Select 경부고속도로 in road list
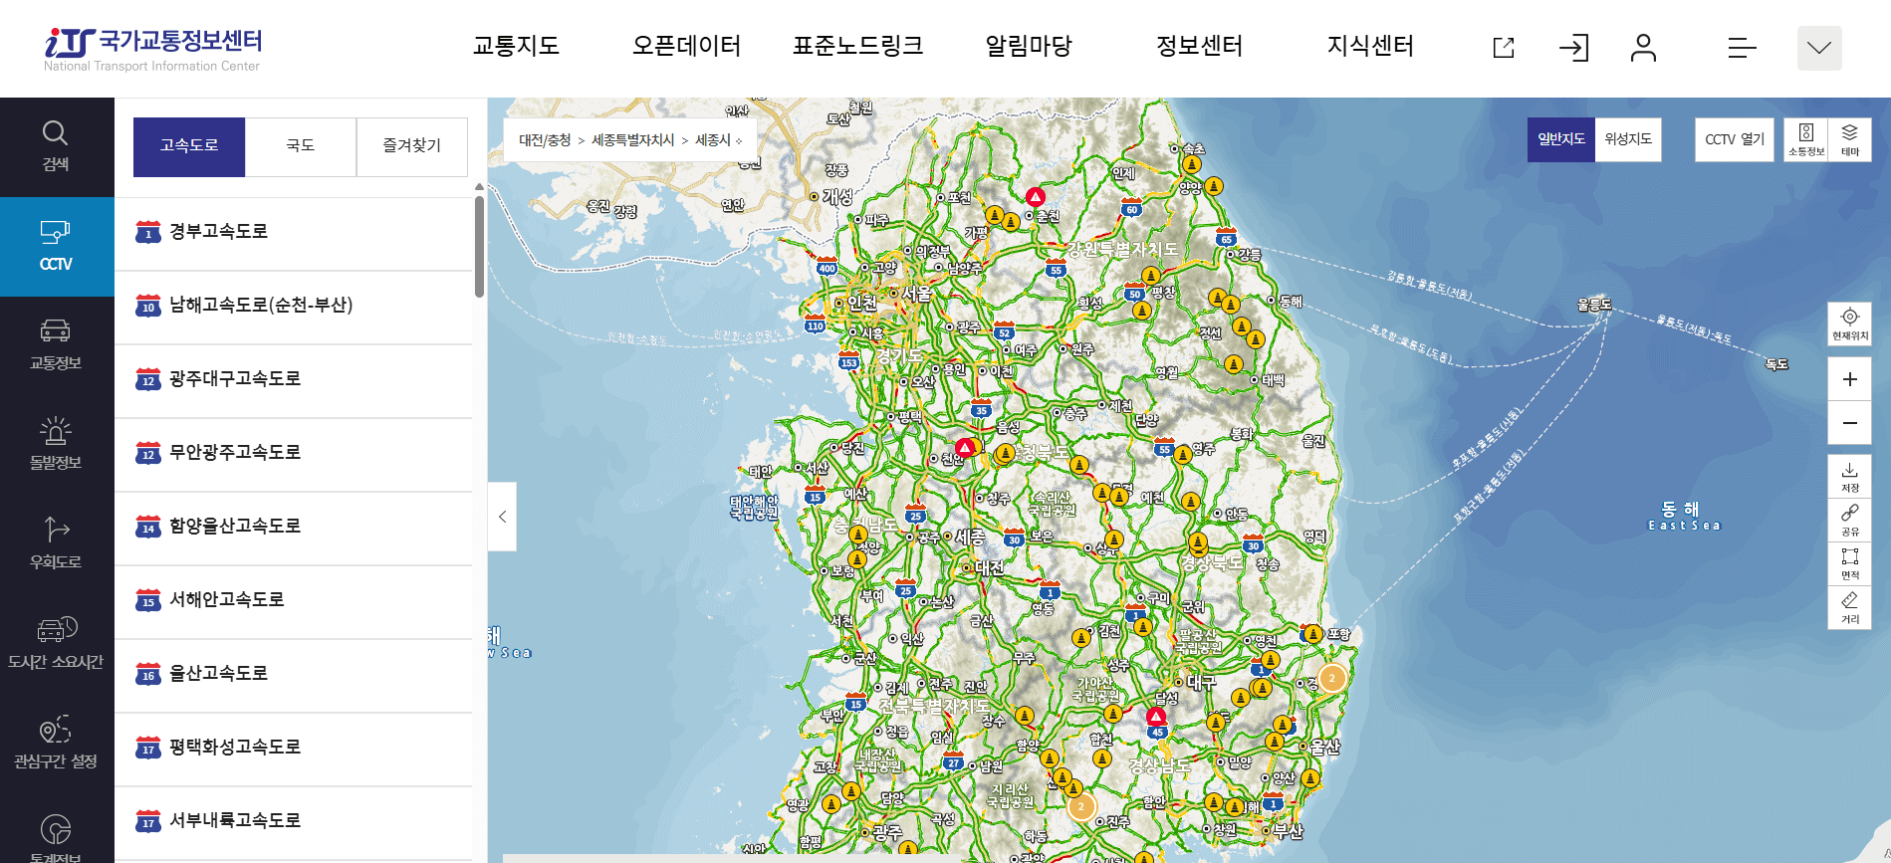The image size is (1891, 863). (x=294, y=233)
